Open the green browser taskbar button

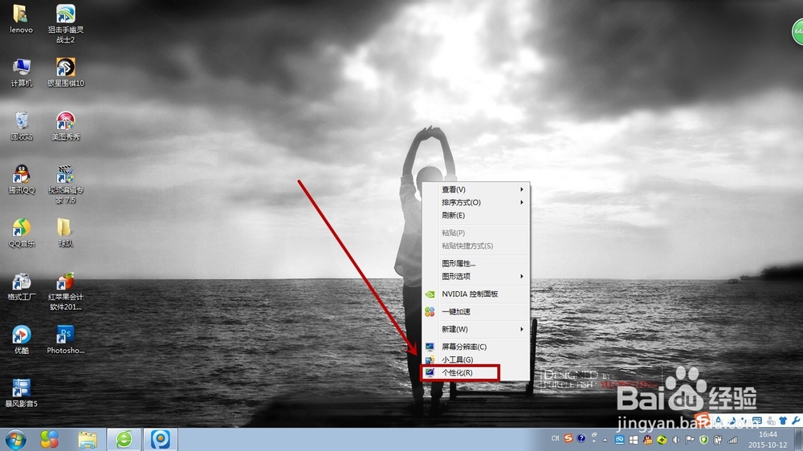tap(124, 439)
